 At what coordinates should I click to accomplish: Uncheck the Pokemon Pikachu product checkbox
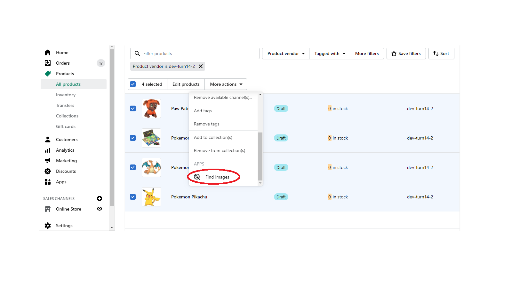coord(133,197)
